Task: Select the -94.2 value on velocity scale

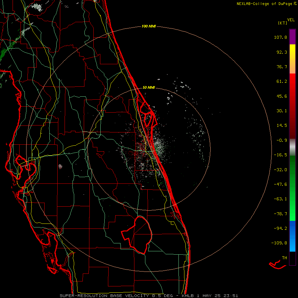Action: 280,228
